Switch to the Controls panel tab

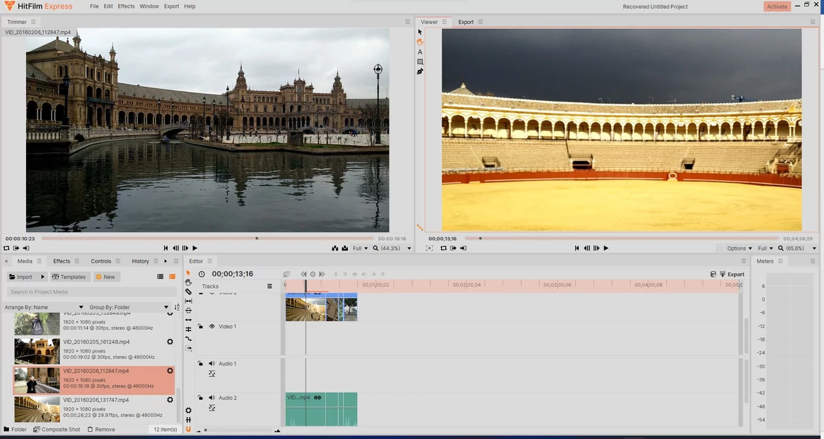point(101,261)
